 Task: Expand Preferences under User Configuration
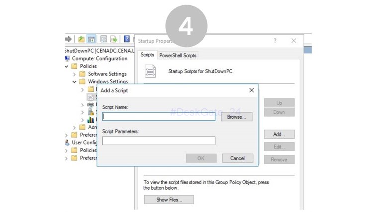66,158
